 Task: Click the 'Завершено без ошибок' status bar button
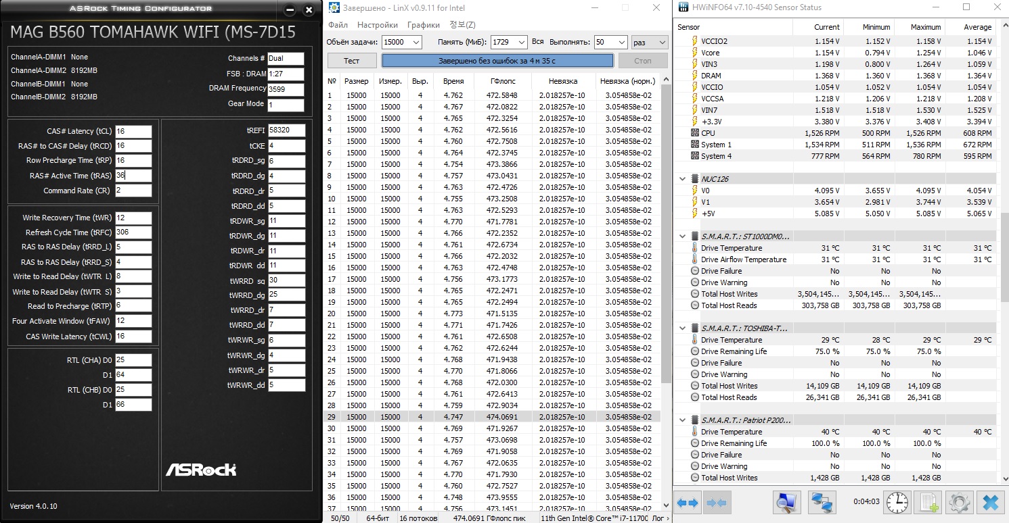(x=497, y=61)
